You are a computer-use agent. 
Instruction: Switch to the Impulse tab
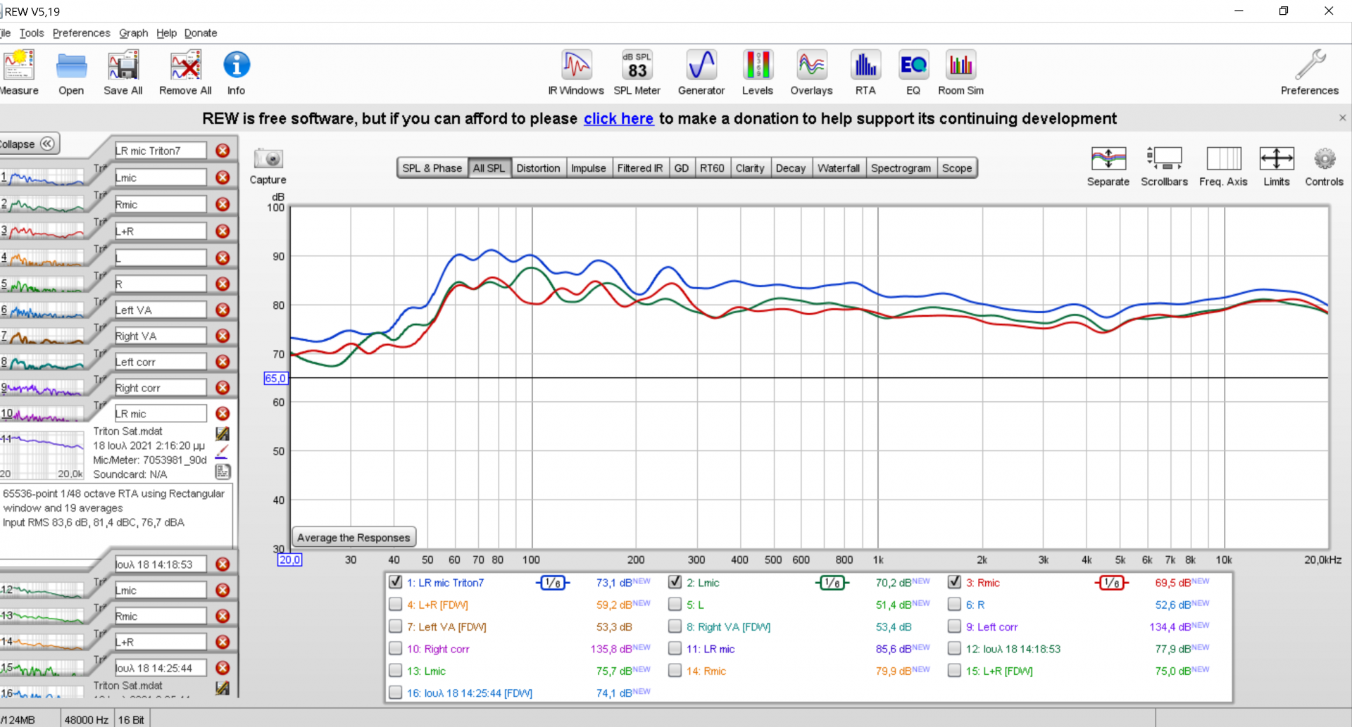pyautogui.click(x=588, y=168)
